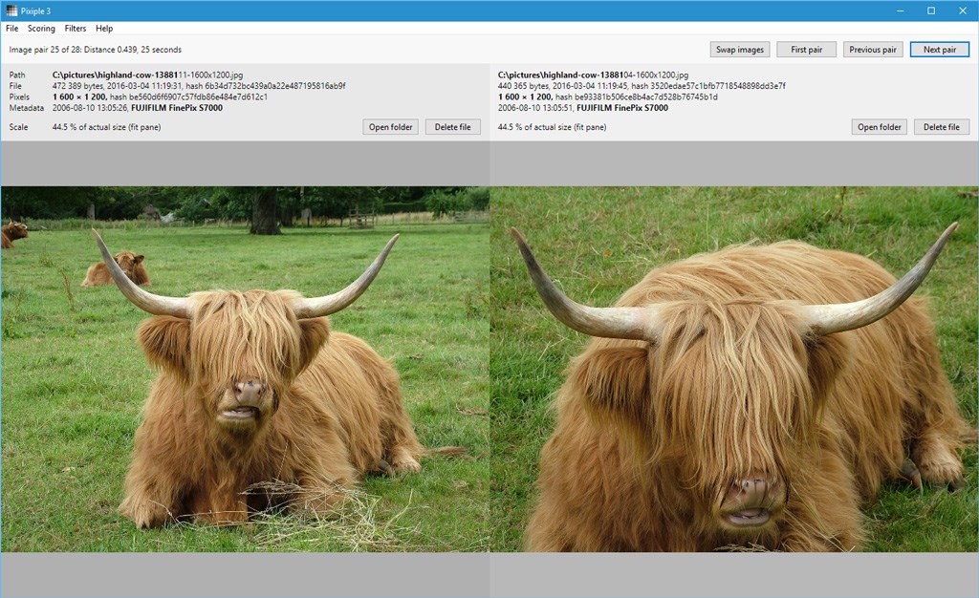979x598 pixels.
Task: Open the File menu
Action: click(11, 28)
